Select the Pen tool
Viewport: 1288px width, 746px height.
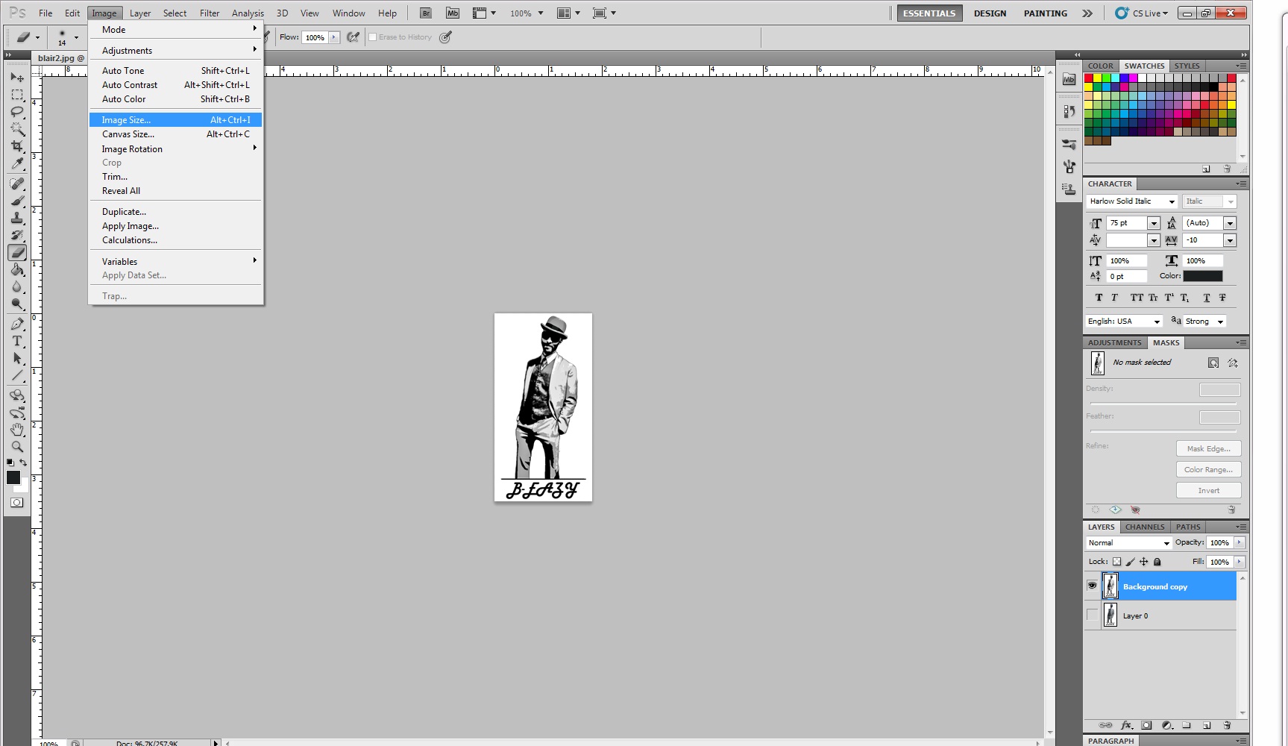click(x=17, y=324)
